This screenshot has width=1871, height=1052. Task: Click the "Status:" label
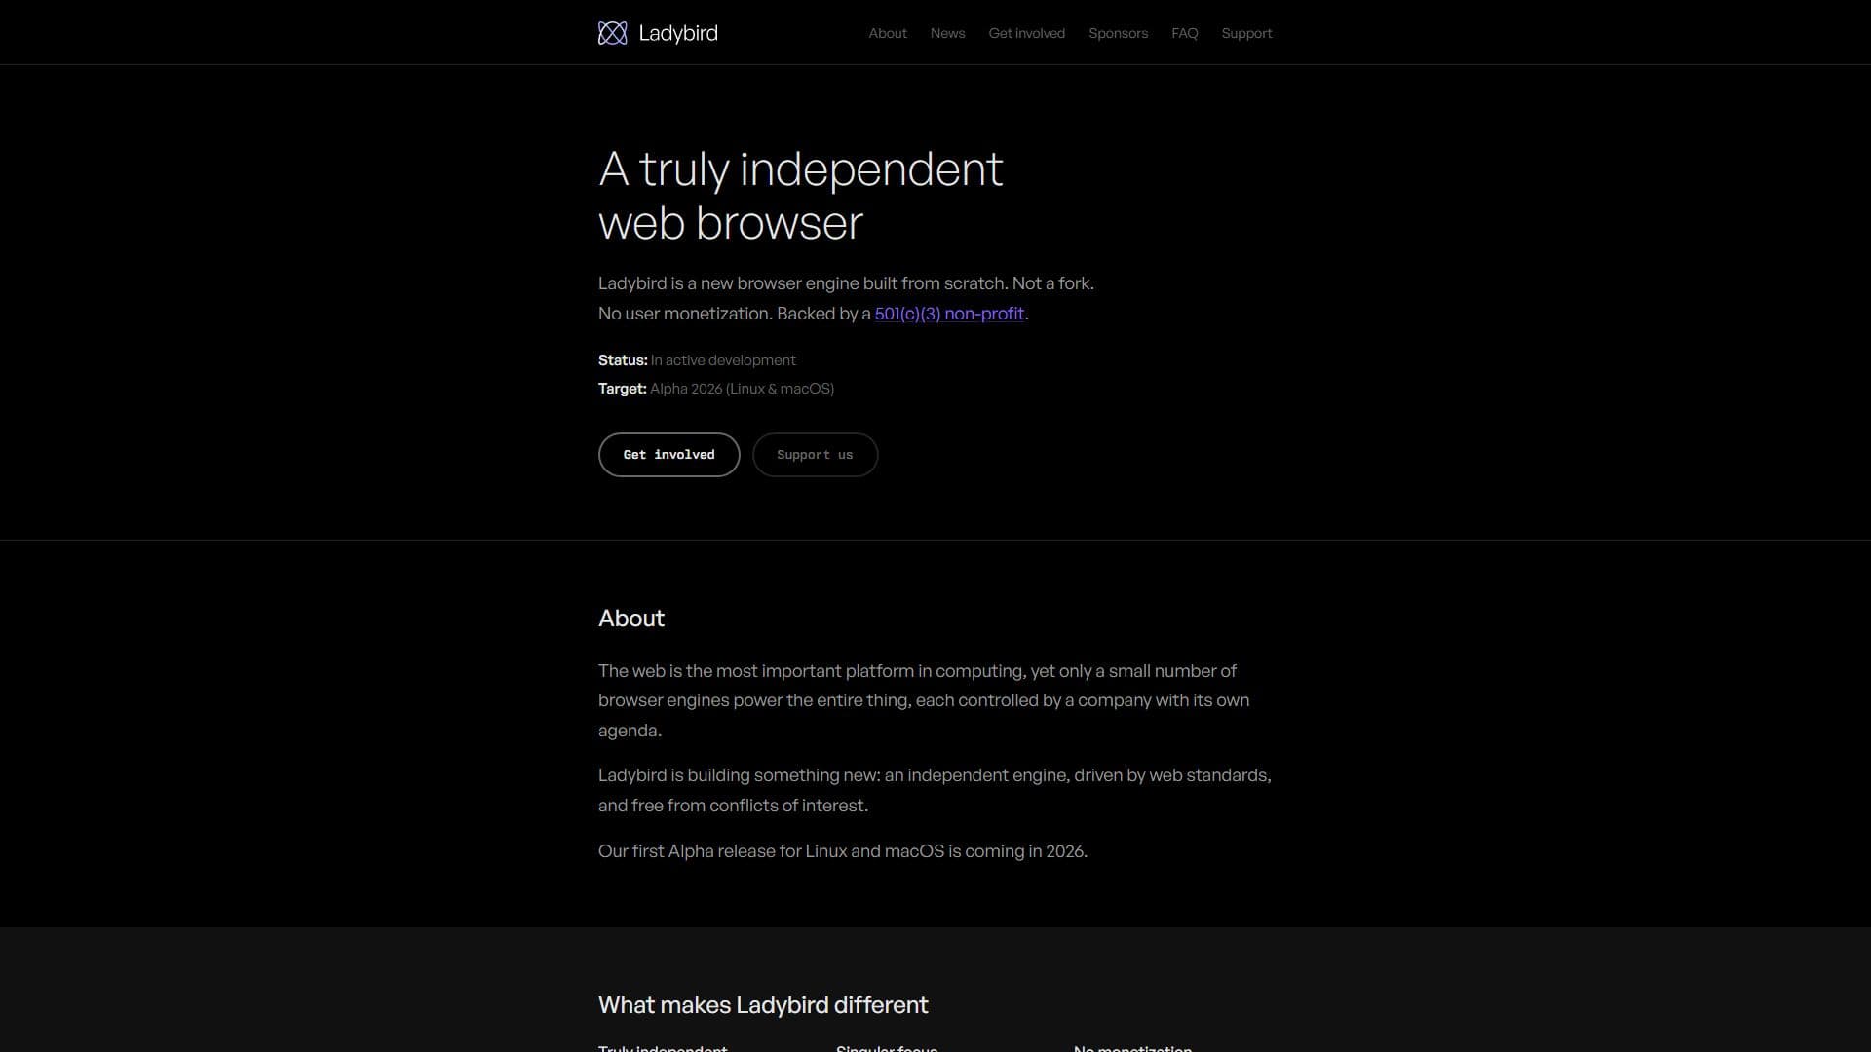(x=623, y=360)
